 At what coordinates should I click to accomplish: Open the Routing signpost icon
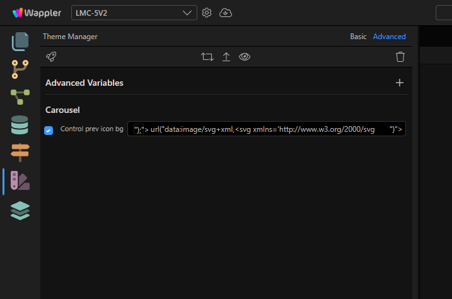click(20, 152)
